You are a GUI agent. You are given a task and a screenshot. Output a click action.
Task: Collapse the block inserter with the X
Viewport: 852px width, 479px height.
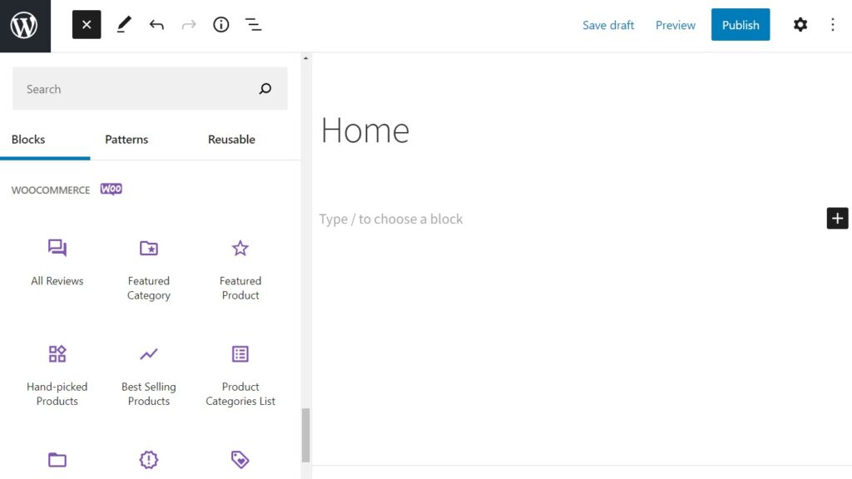pyautogui.click(x=87, y=24)
